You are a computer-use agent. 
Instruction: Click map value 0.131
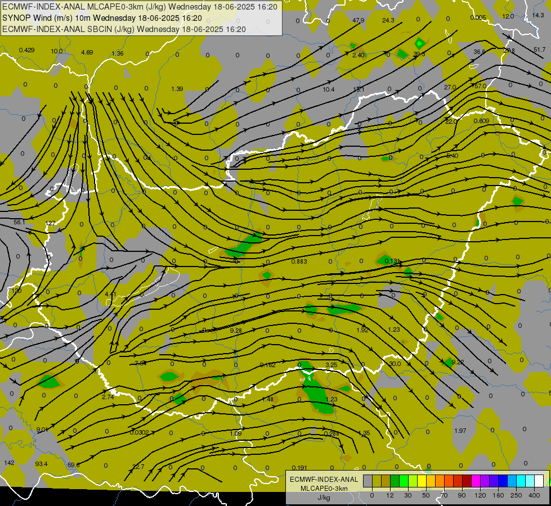point(392,261)
